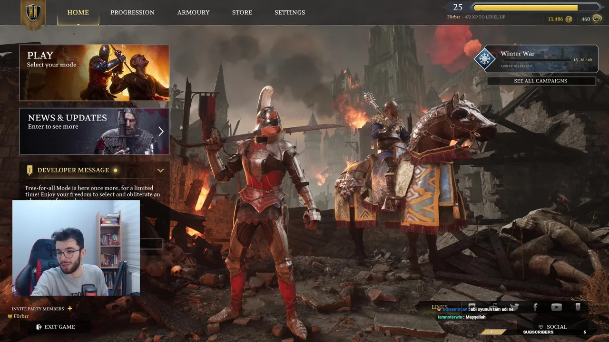Open the YouTube link icon
609x342 pixels.
(556, 307)
